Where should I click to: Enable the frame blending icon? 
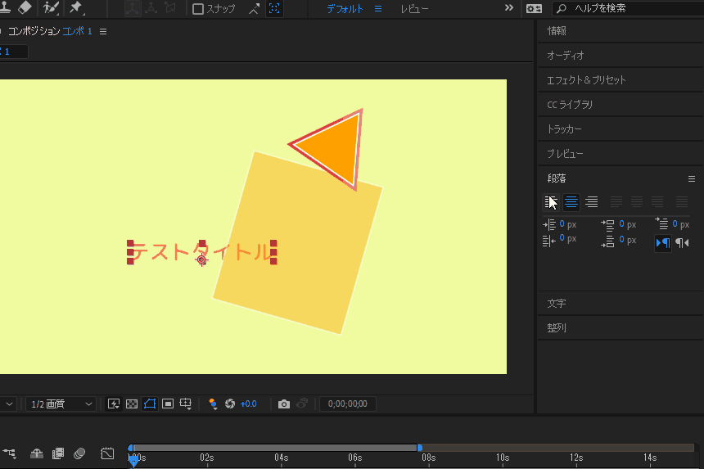coord(58,453)
